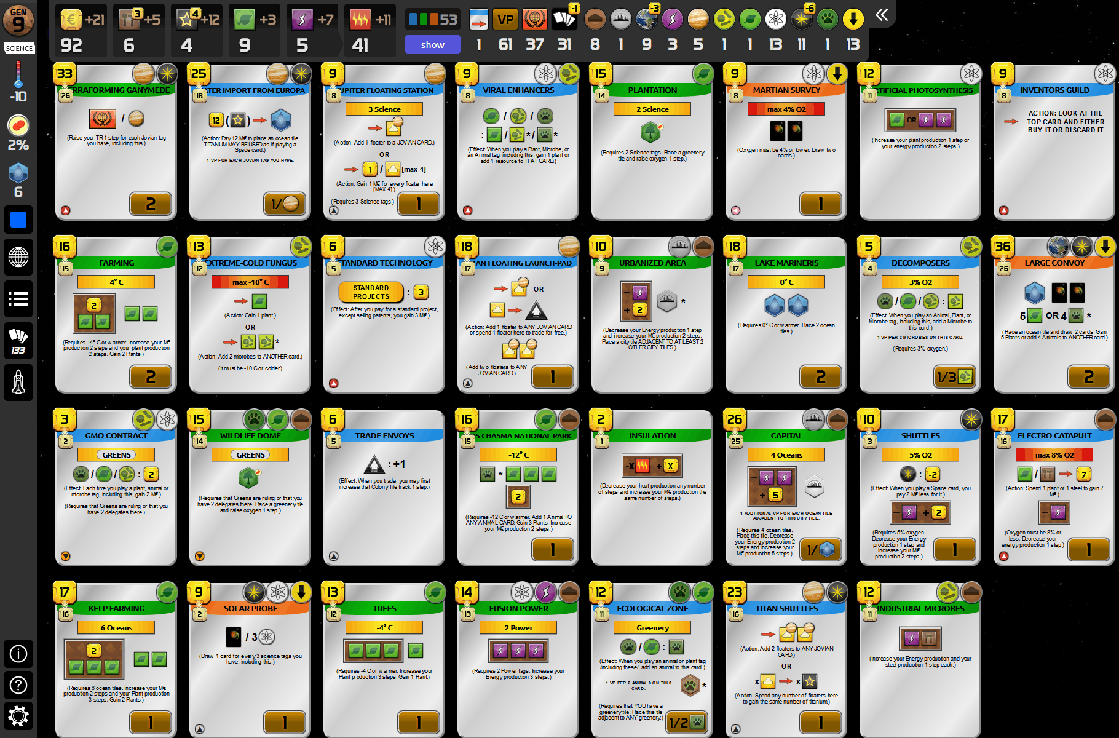The width and height of the screenshot is (1119, 738).
Task: Select the Fusion Power card
Action: pyautogui.click(x=518, y=660)
